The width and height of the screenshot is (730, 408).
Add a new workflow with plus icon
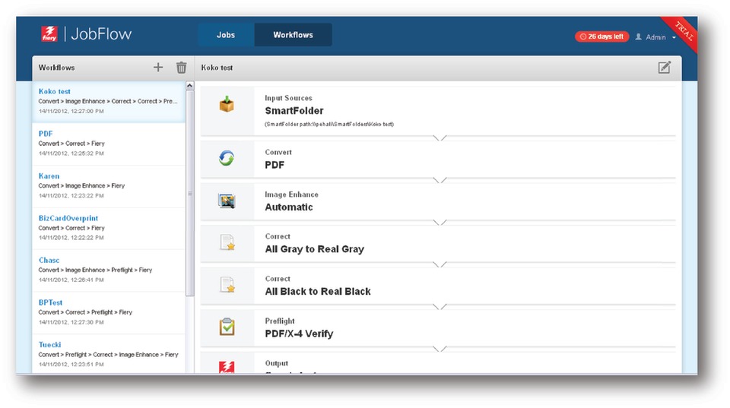pos(158,68)
